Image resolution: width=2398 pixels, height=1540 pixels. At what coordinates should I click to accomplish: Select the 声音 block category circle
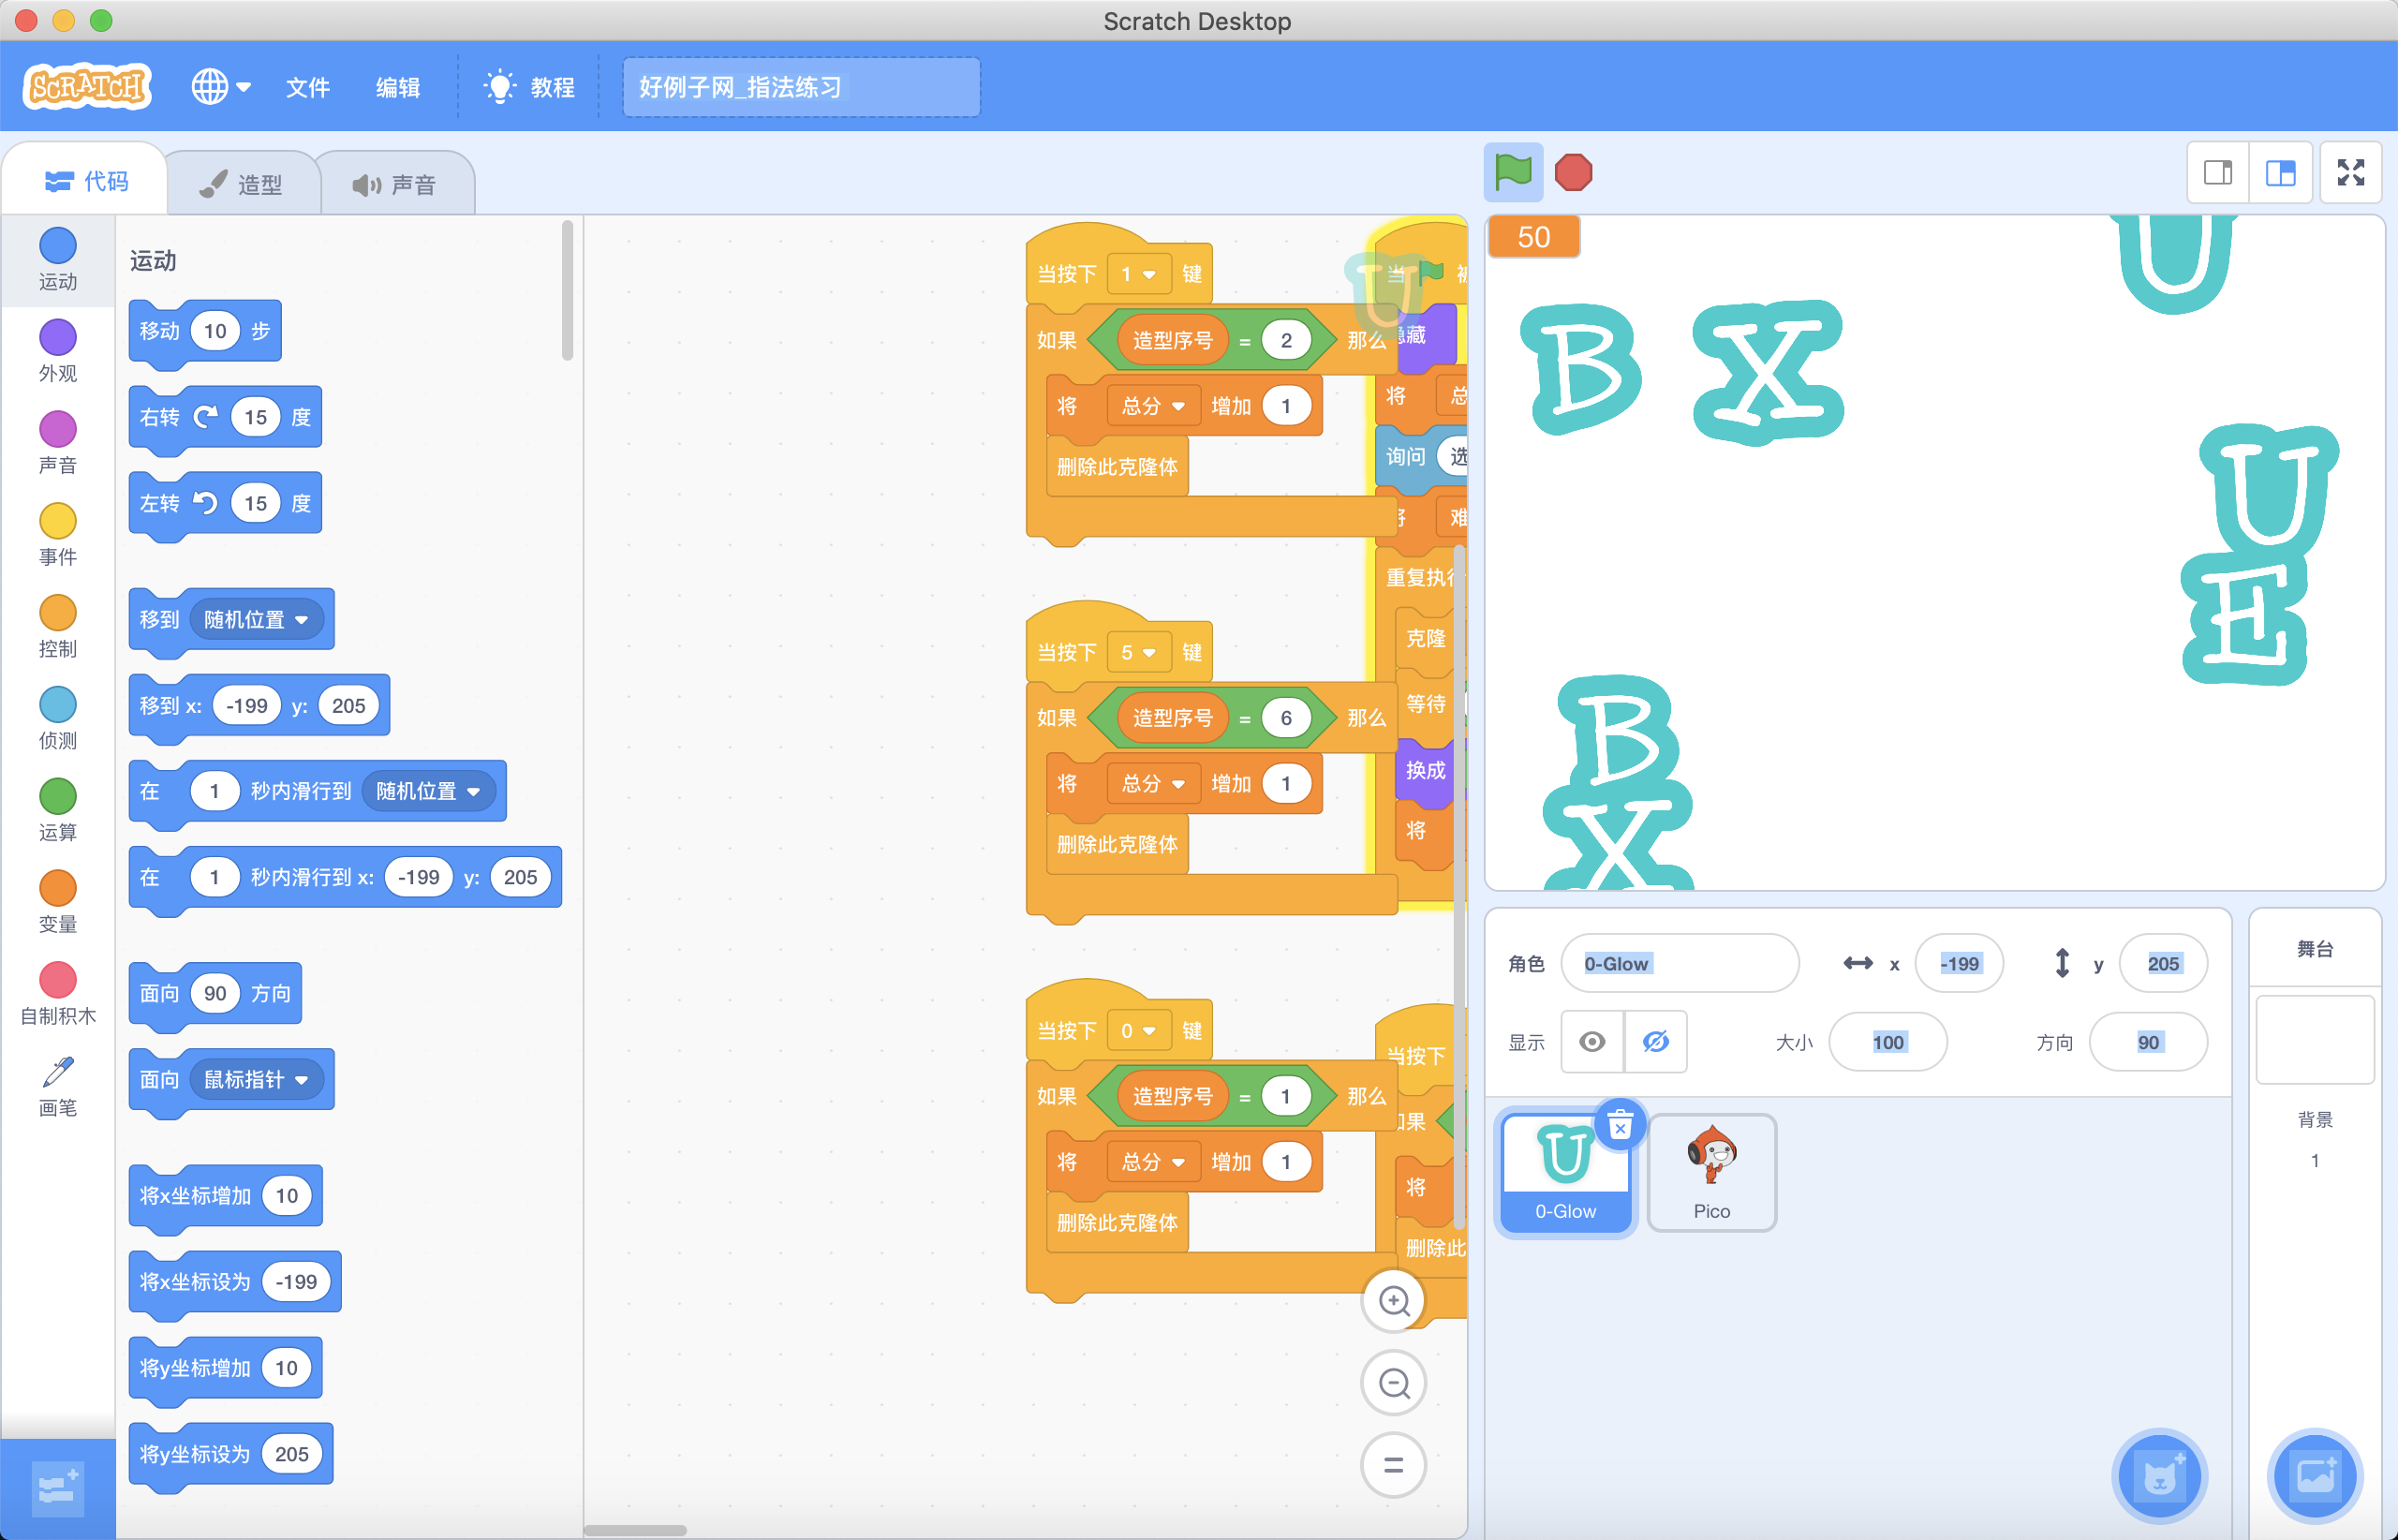coord(58,429)
